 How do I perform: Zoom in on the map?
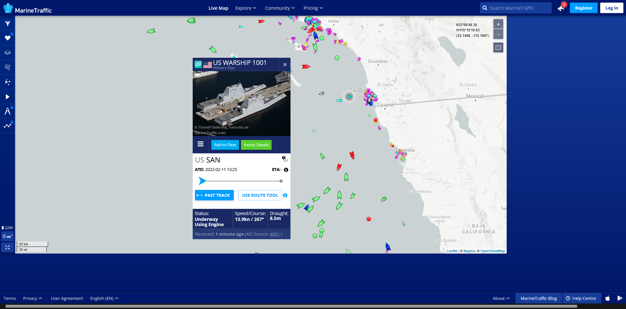[498, 24]
